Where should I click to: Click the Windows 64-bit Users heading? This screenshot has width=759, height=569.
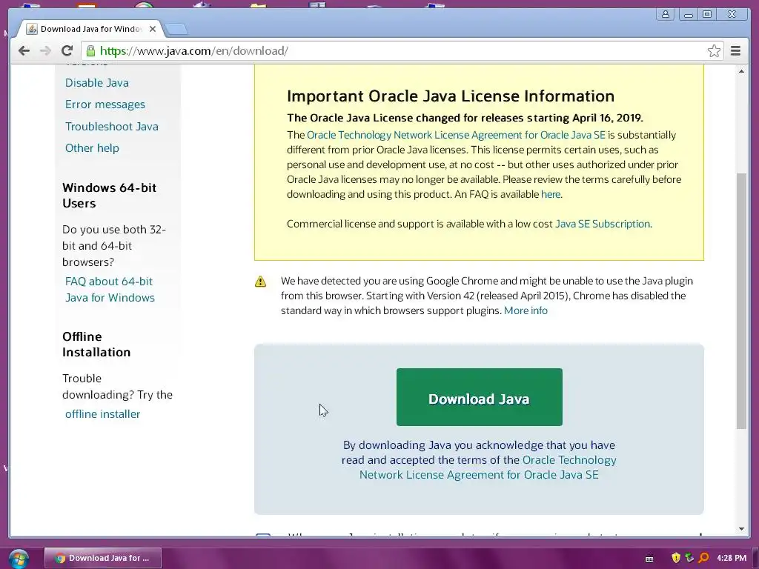(110, 196)
